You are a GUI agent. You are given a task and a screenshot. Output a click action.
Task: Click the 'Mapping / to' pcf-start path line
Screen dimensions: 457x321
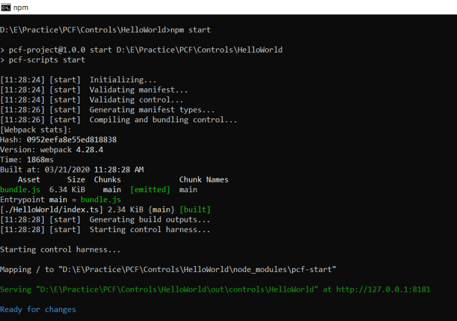click(x=168, y=270)
